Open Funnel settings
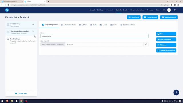The height and width of the screenshot is (103, 183). pyautogui.click(x=150, y=17)
